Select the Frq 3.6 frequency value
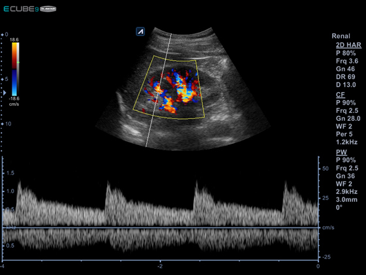Viewport: 366px width, 275px height. point(347,61)
